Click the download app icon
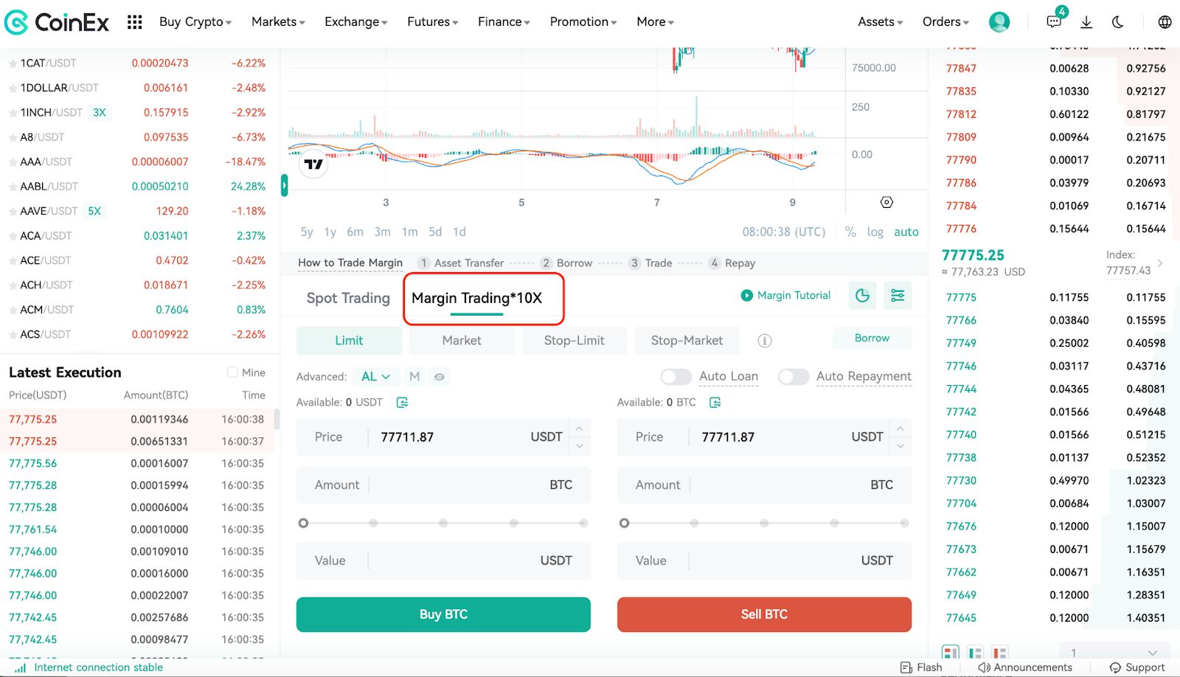The width and height of the screenshot is (1180, 677). point(1086,21)
